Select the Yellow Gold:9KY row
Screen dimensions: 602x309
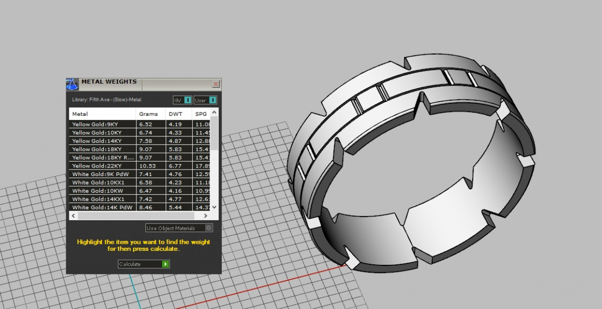(103, 124)
